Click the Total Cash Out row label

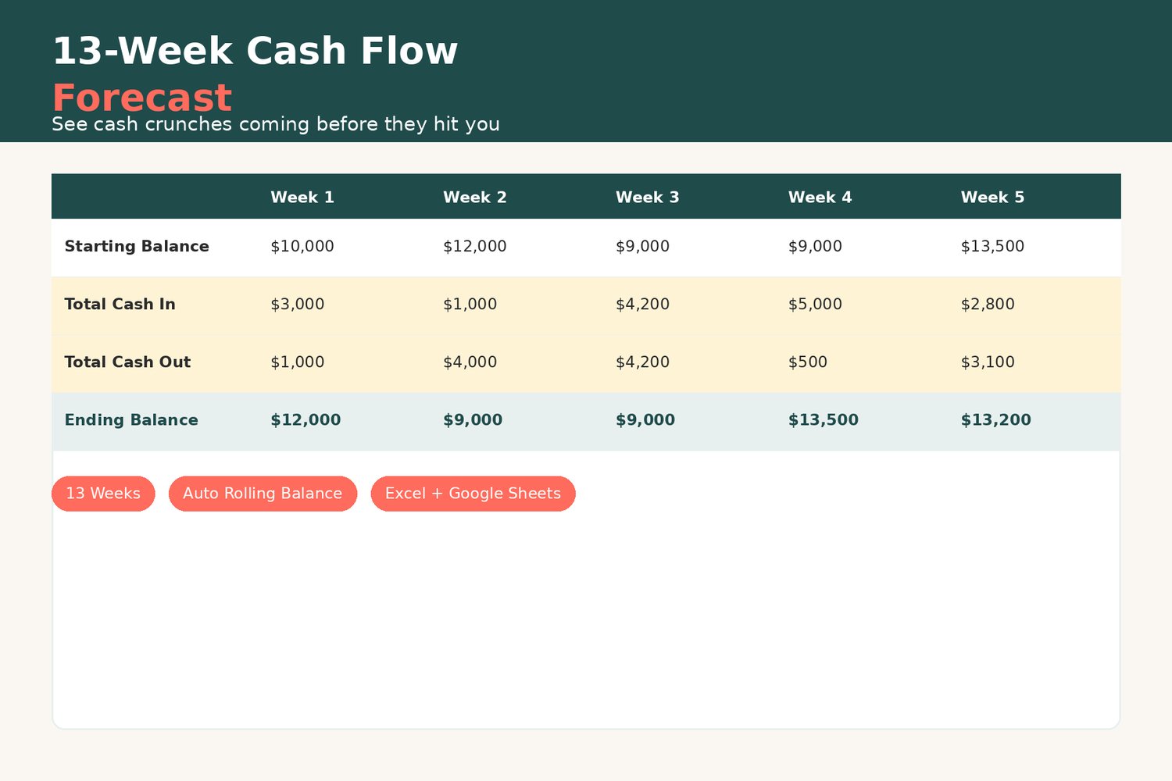pyautogui.click(x=127, y=362)
